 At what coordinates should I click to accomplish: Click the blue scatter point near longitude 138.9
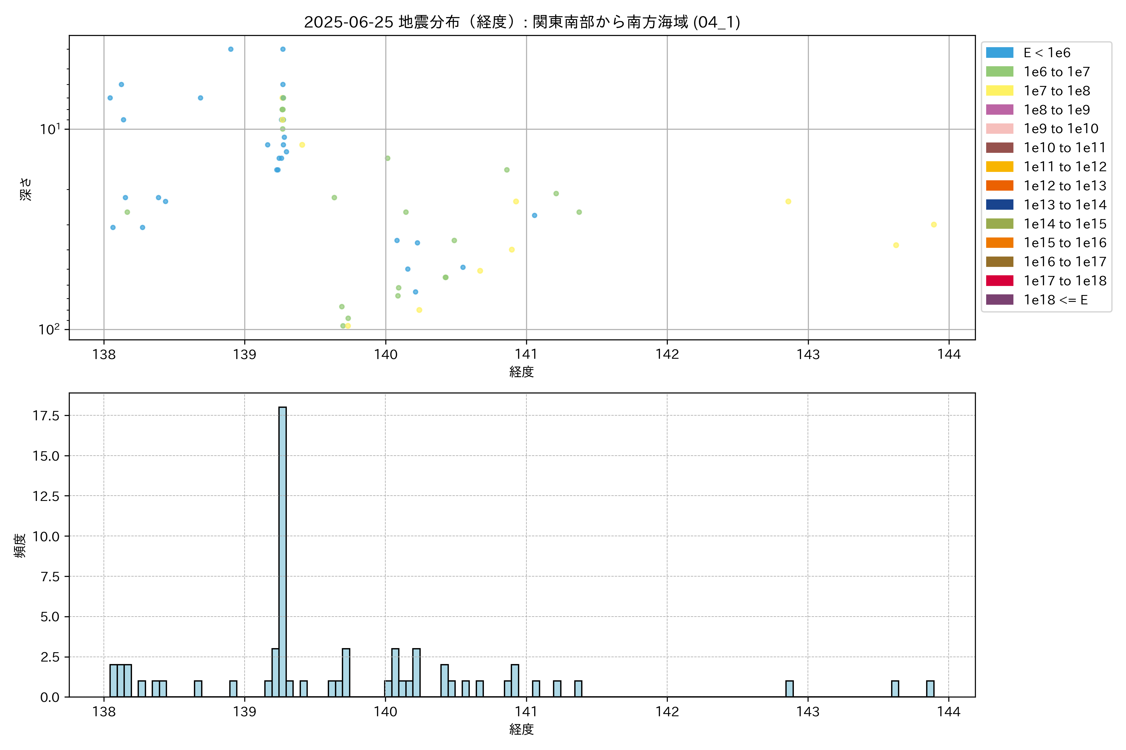231,49
